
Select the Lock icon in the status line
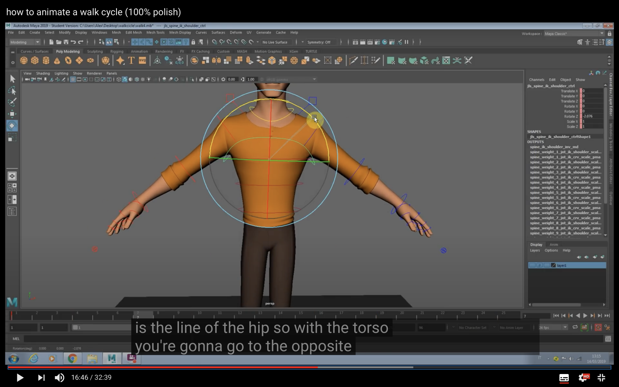(193, 42)
